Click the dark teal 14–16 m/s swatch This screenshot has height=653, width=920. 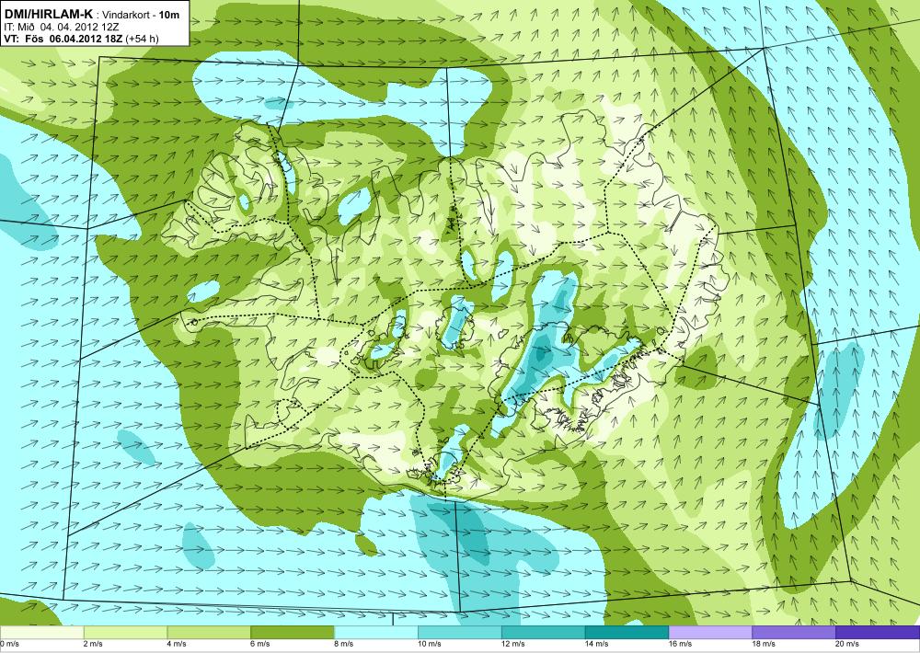tap(627, 633)
